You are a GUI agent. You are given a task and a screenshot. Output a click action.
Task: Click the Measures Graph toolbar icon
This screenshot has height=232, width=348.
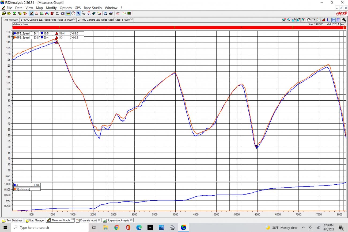pyautogui.click(x=31, y=13)
